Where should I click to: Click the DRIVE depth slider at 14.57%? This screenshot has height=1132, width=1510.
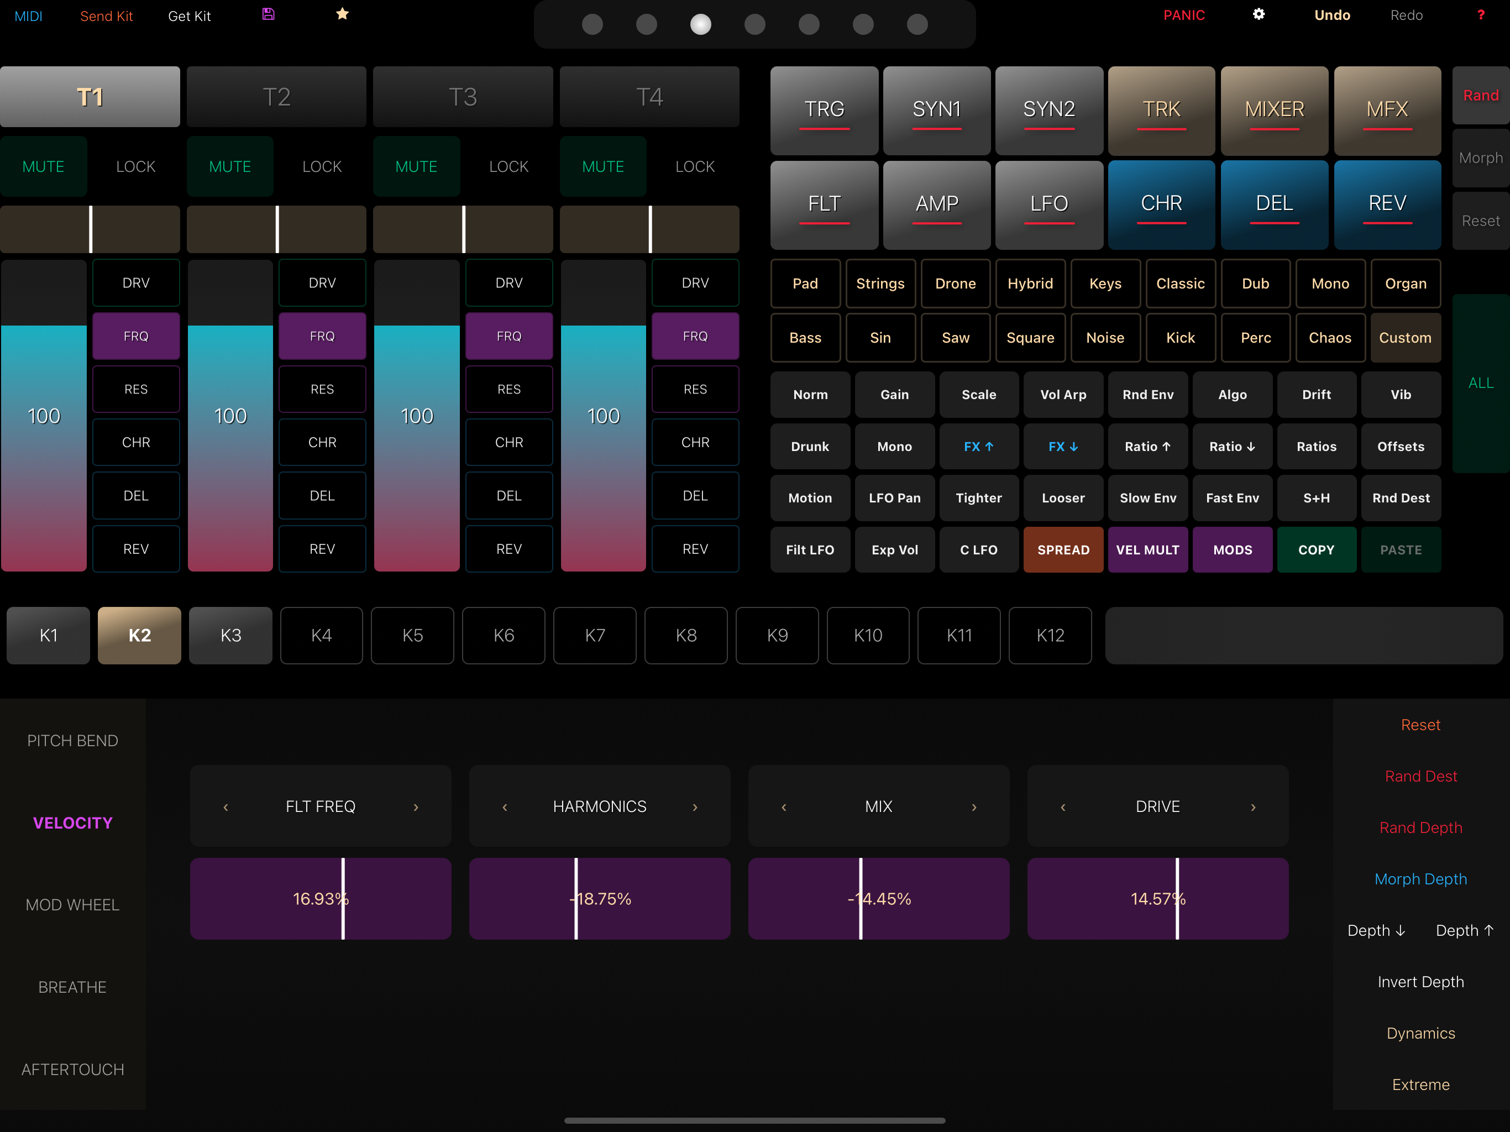[x=1158, y=899]
